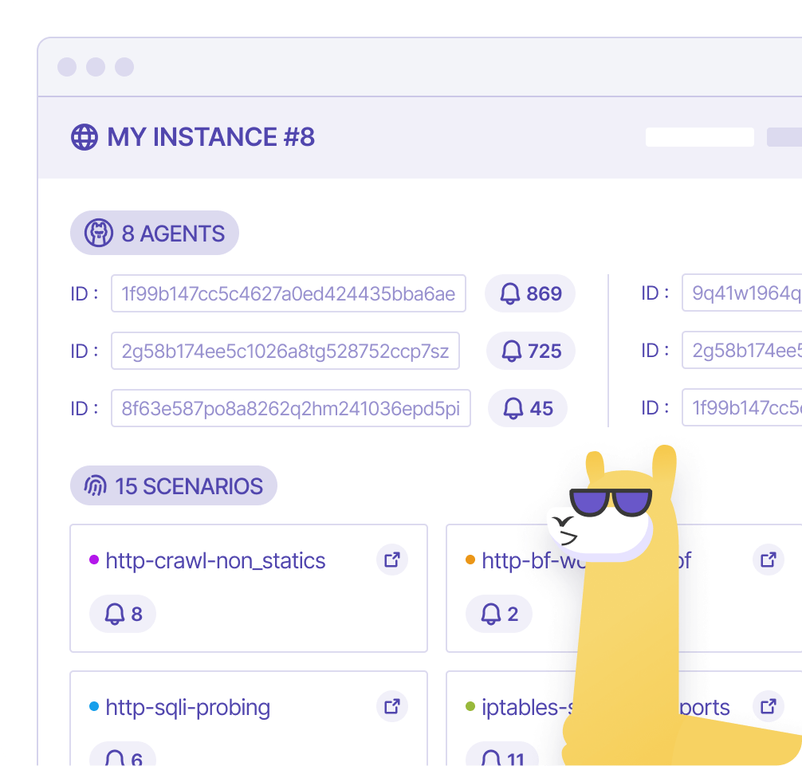The image size is (802, 766).
Task: Click the white placeholder button in header
Action: [699, 137]
